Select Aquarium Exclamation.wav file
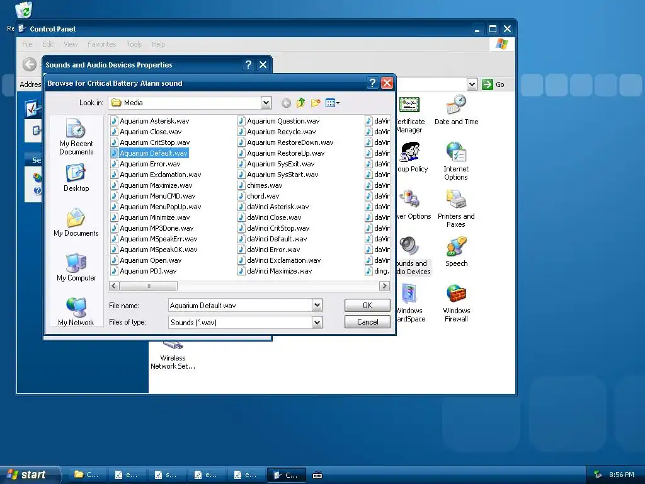 [156, 175]
